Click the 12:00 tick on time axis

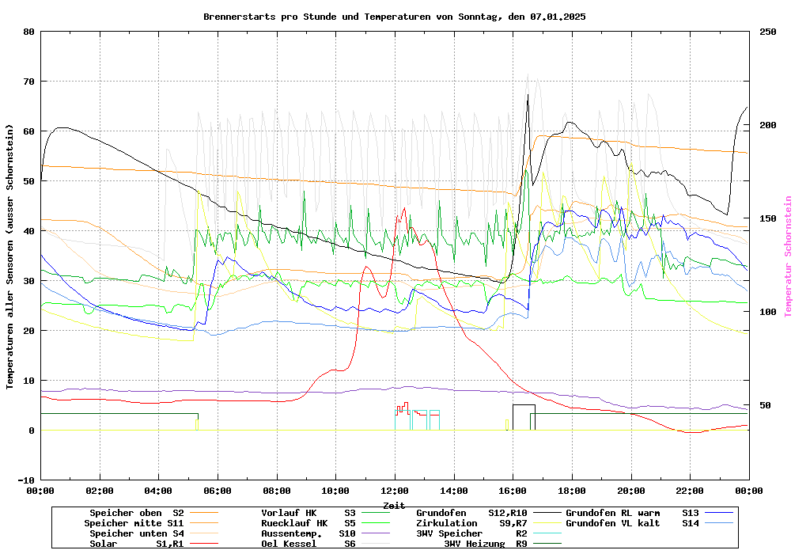[395, 491]
